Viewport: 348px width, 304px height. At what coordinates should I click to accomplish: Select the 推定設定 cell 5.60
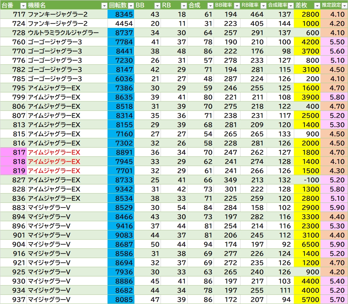(x=334, y=51)
